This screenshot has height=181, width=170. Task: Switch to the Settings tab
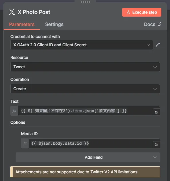[x=54, y=24]
